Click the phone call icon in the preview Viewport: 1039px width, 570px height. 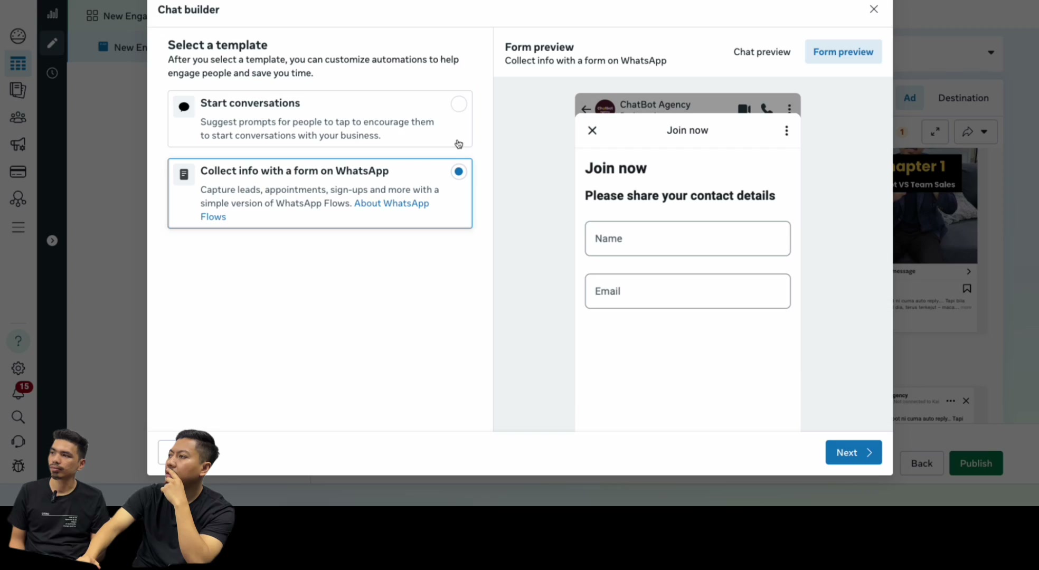click(x=767, y=109)
